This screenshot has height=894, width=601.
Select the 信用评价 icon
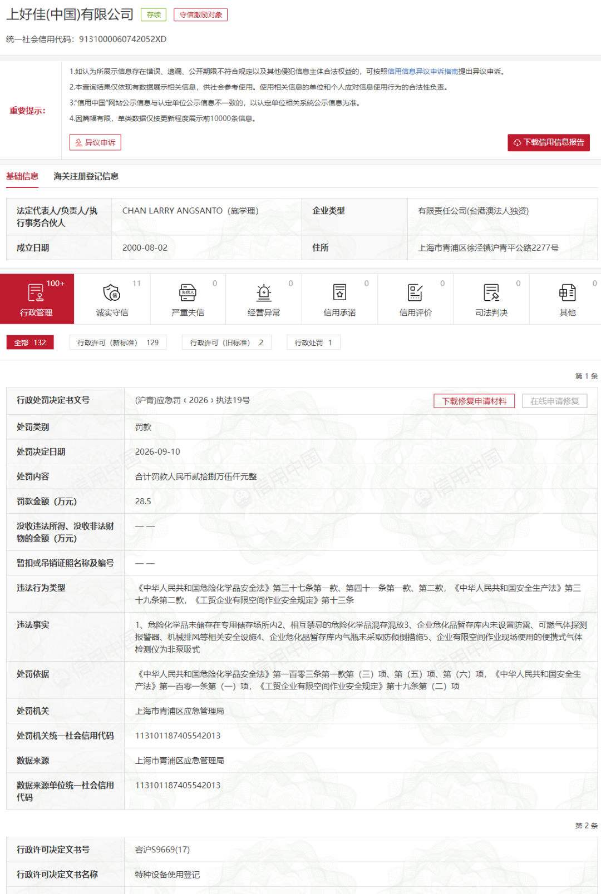tap(415, 292)
